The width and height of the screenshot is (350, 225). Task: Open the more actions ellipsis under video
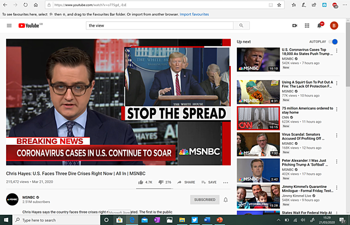(x=225, y=183)
